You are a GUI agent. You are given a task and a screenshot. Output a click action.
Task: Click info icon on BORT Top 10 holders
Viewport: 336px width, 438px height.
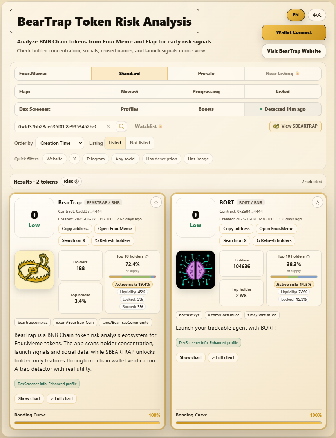click(x=308, y=256)
